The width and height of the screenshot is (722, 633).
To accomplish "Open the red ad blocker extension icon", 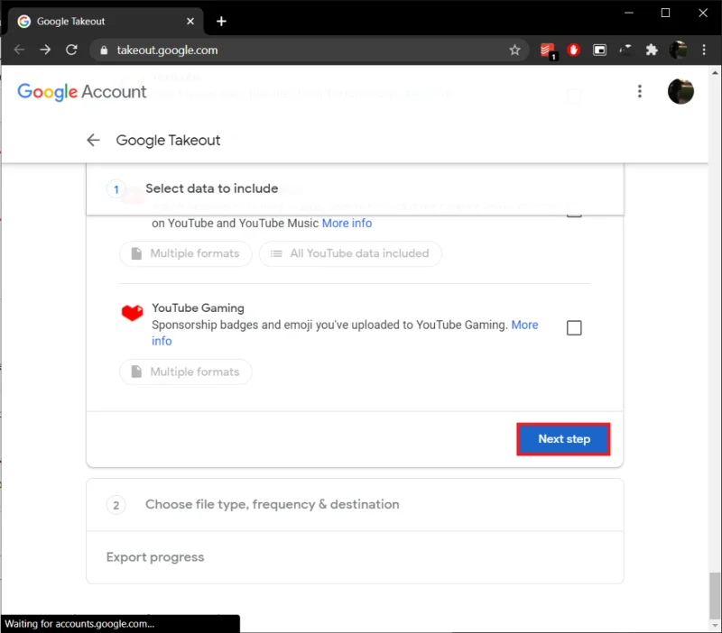I will (x=573, y=50).
